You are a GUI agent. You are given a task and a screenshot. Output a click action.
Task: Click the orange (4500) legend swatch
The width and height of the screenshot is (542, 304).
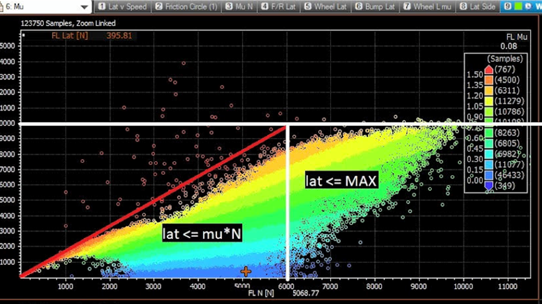coord(488,80)
